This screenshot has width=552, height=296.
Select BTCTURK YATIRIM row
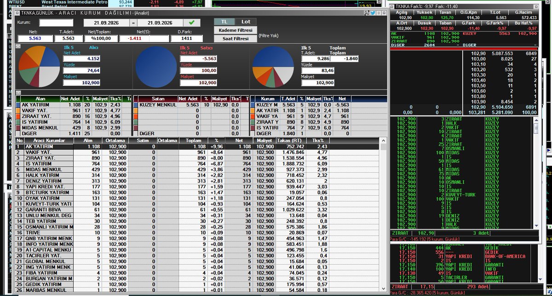click(x=198, y=192)
